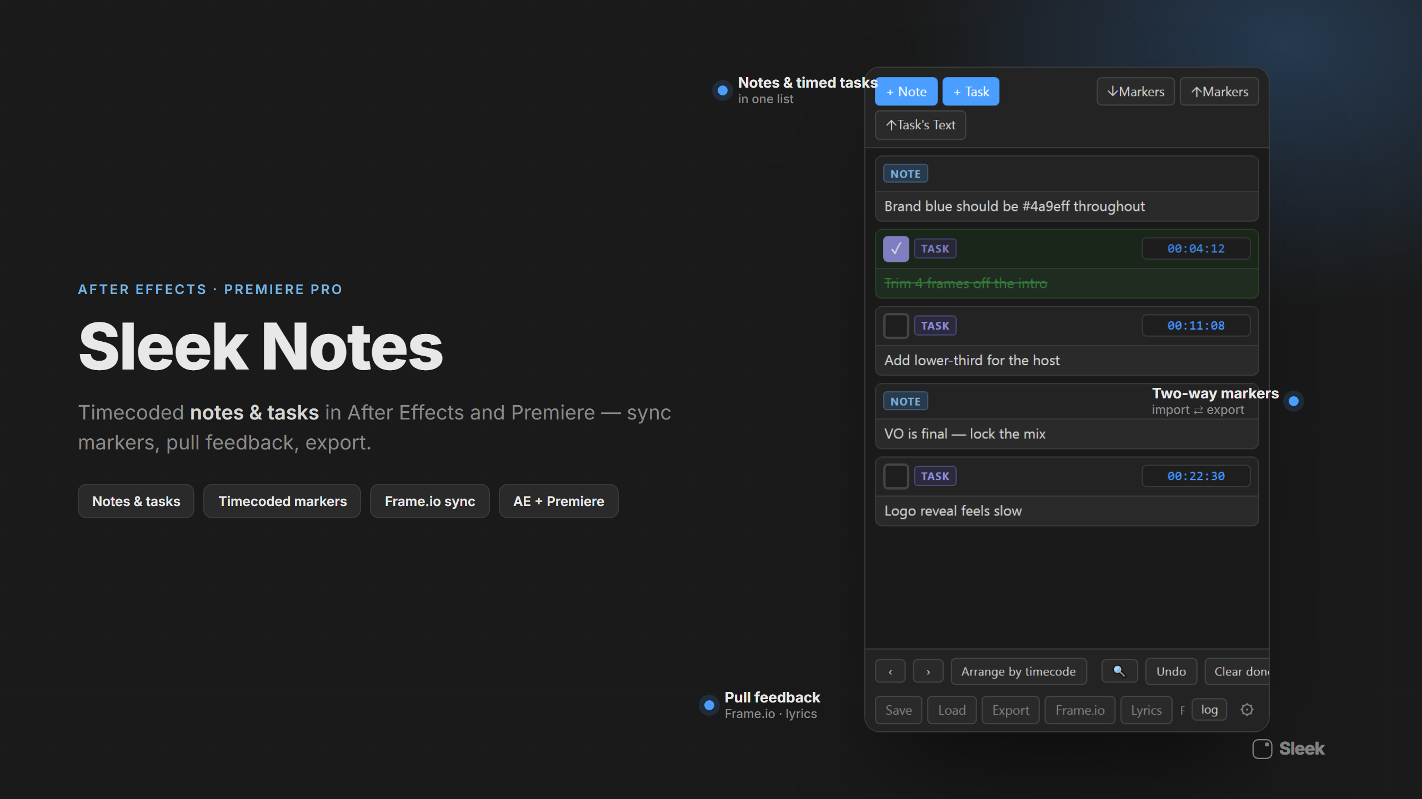Click timecode 00:04:12 field
The width and height of the screenshot is (1422, 799).
[x=1196, y=249]
